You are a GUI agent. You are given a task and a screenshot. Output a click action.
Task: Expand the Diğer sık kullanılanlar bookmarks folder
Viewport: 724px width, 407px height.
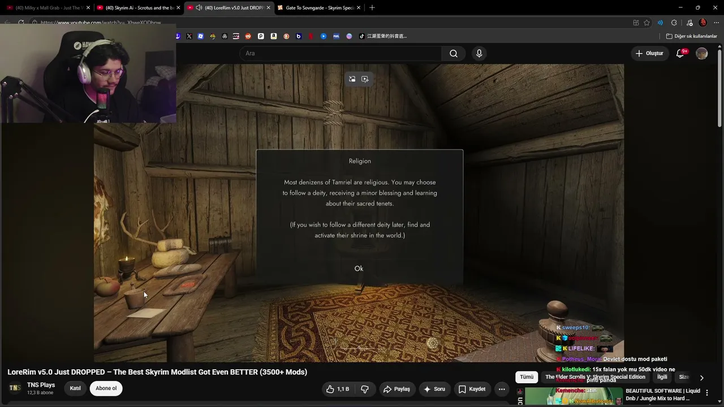coord(692,36)
